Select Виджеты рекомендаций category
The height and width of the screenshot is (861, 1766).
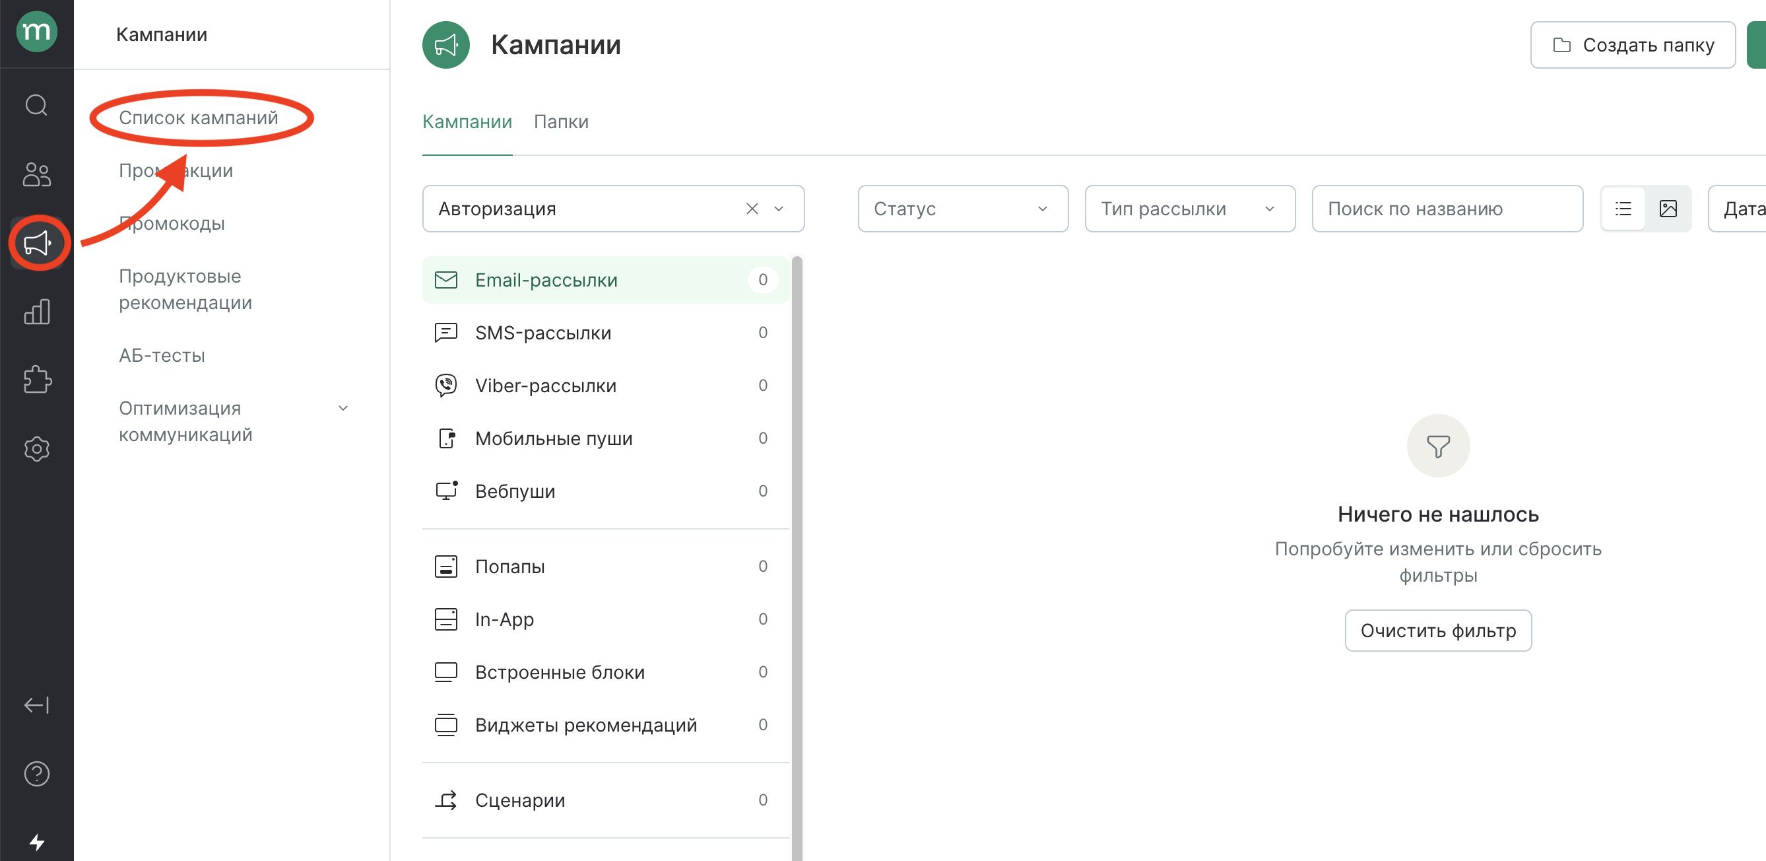coord(605,724)
